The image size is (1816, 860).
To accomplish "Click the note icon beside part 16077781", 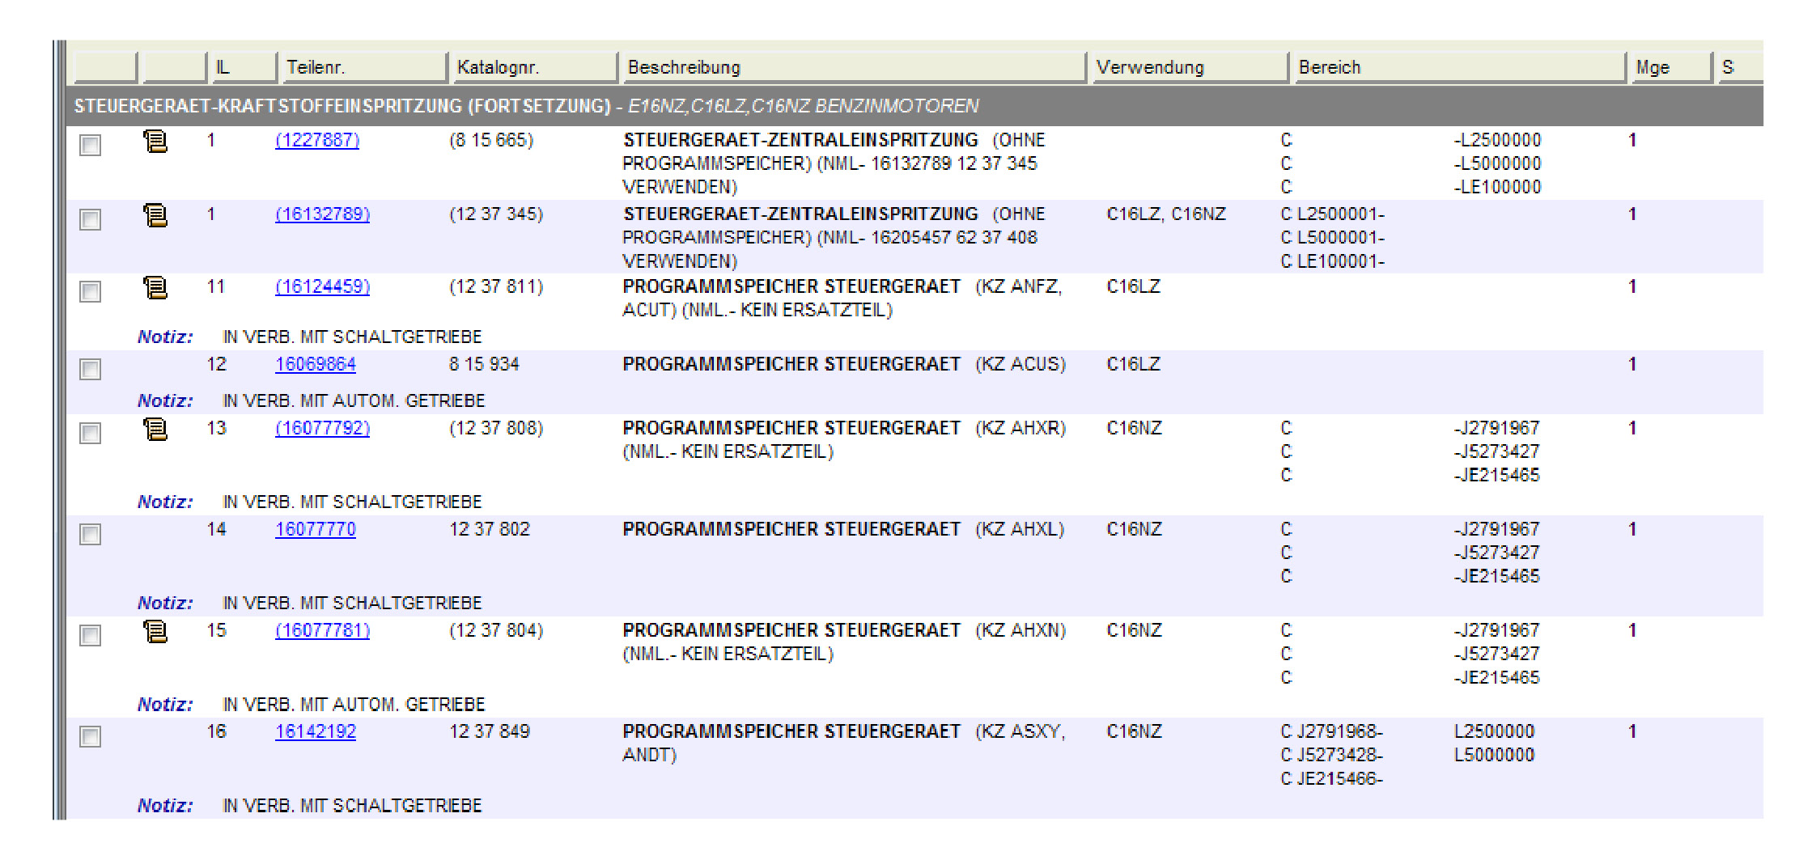I will point(155,632).
